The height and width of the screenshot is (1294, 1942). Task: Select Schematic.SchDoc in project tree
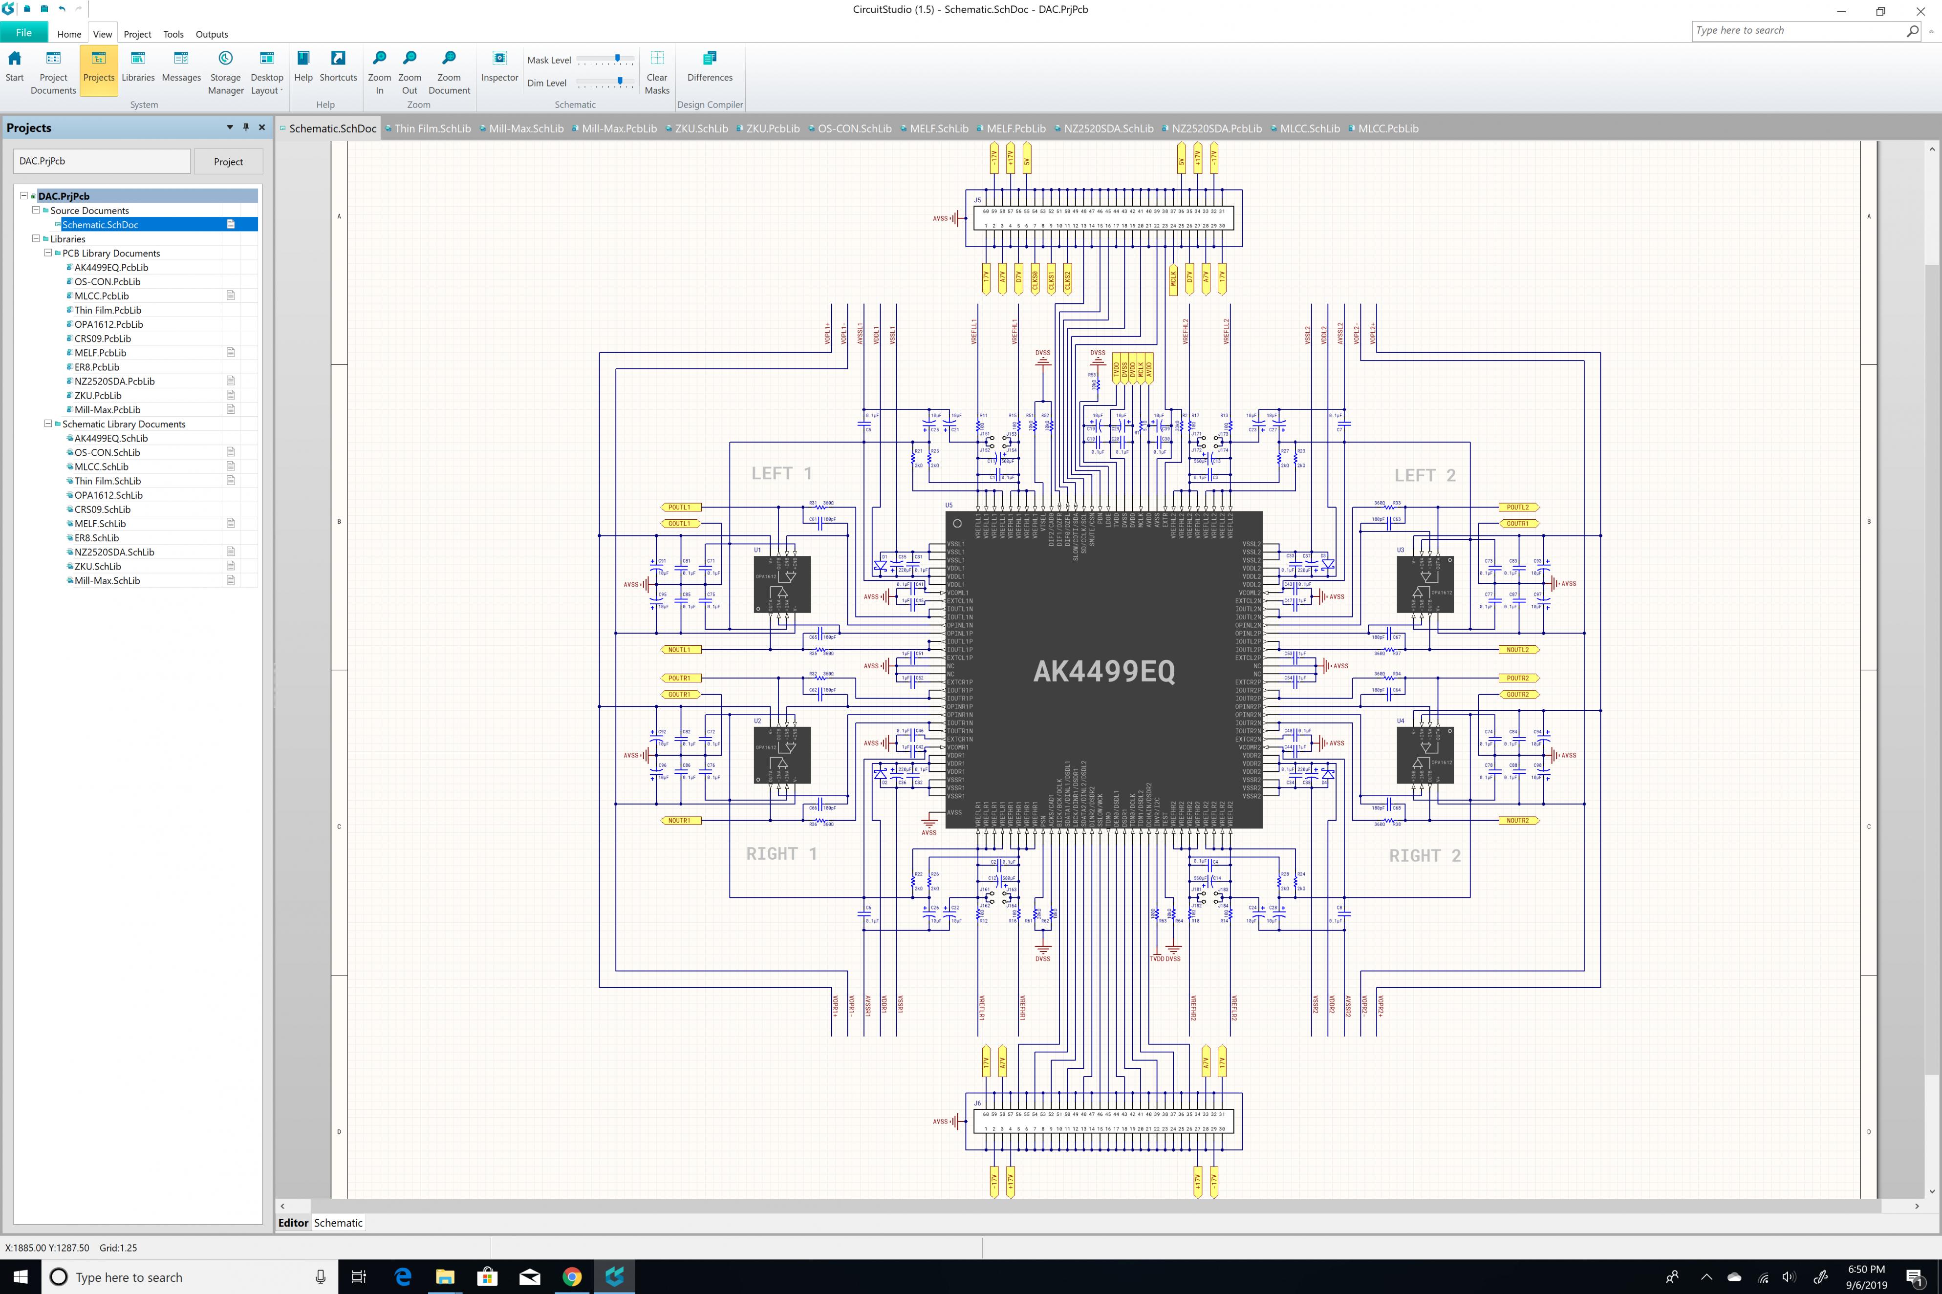100,225
